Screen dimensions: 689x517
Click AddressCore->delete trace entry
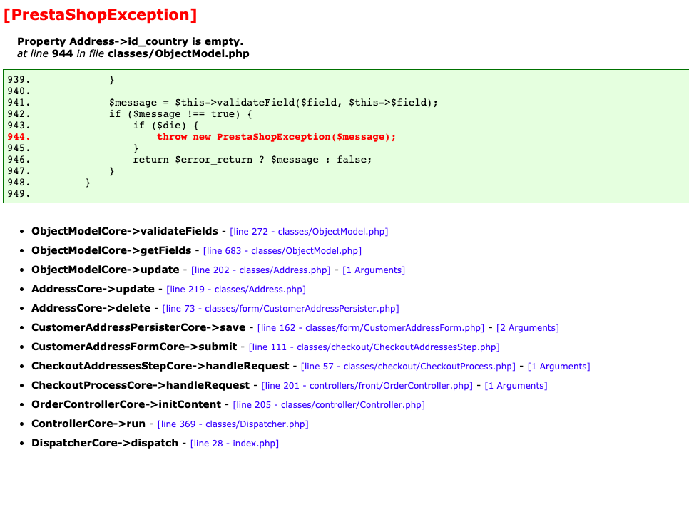(x=91, y=309)
